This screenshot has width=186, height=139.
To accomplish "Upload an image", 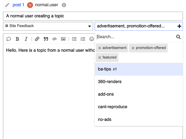I will (63, 39).
